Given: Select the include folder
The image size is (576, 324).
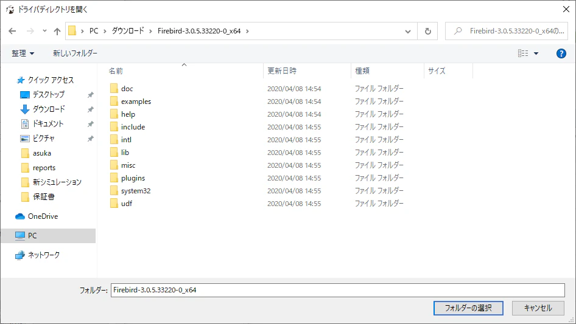Looking at the screenshot, I should (x=133, y=127).
